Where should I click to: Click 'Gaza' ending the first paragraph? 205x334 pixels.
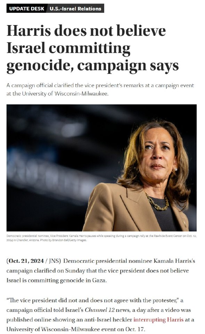coord(99,280)
